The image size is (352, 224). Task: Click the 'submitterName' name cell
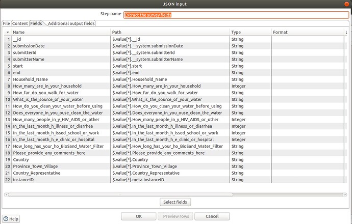tap(61, 60)
